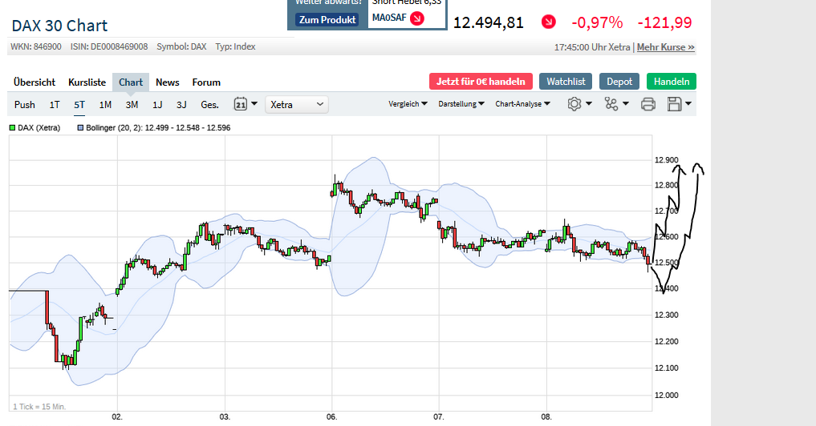Click the 06. date axis label
This screenshot has height=426, width=816.
pos(331,416)
